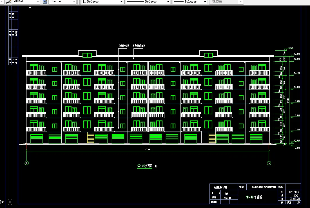Click the 13.400 elevation label
The height and width of the screenshot is (208, 310).
click(x=297, y=73)
